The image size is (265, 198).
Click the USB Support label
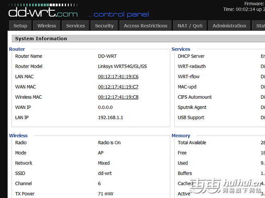[x=191, y=118]
